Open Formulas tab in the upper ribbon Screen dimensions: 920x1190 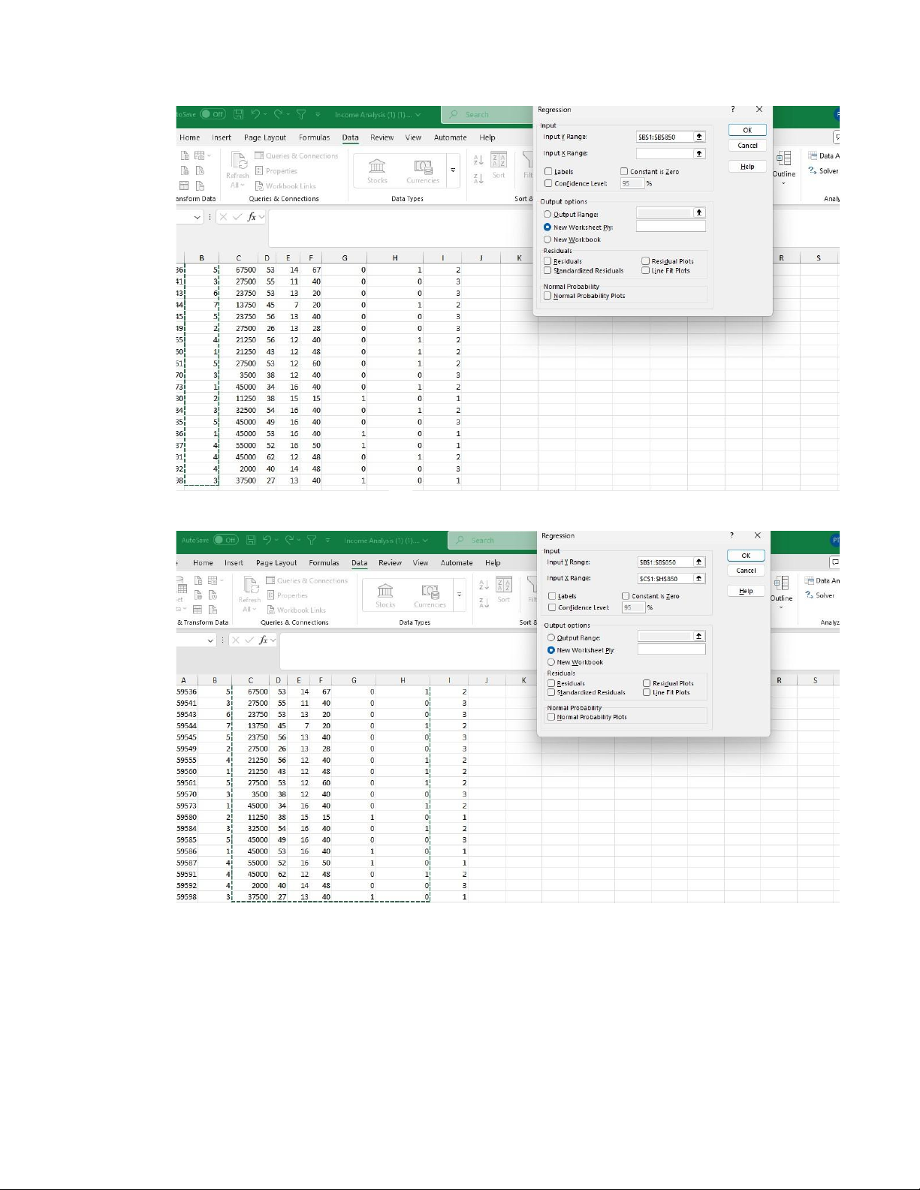314,137
